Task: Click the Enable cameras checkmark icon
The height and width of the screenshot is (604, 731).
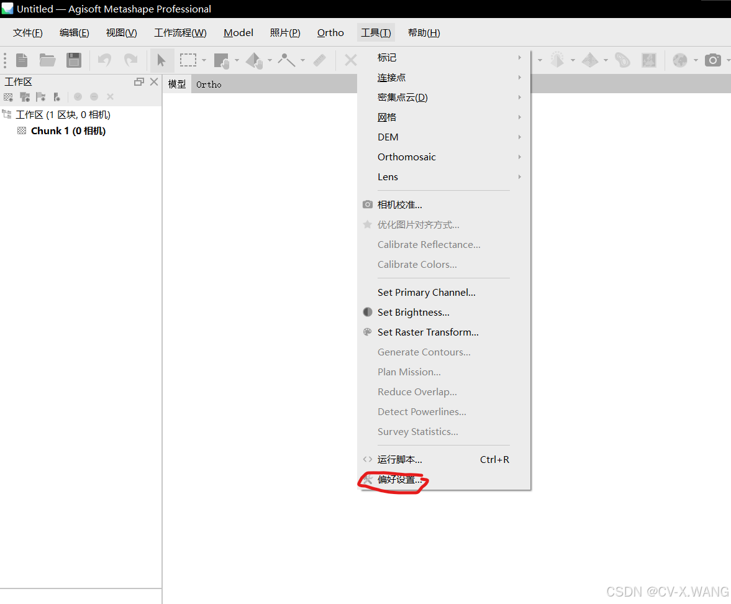Action: (x=78, y=96)
